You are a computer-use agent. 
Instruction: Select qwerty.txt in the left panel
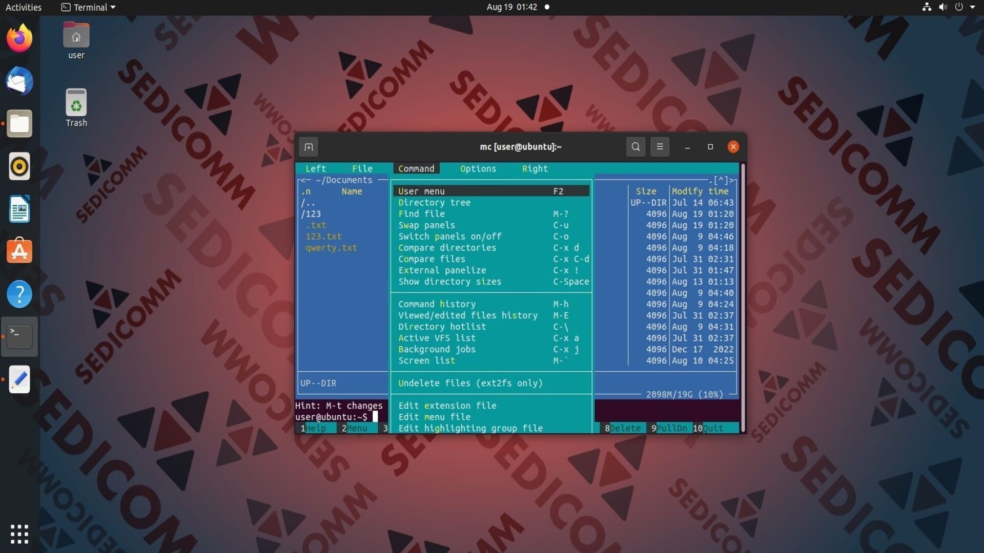pos(331,248)
